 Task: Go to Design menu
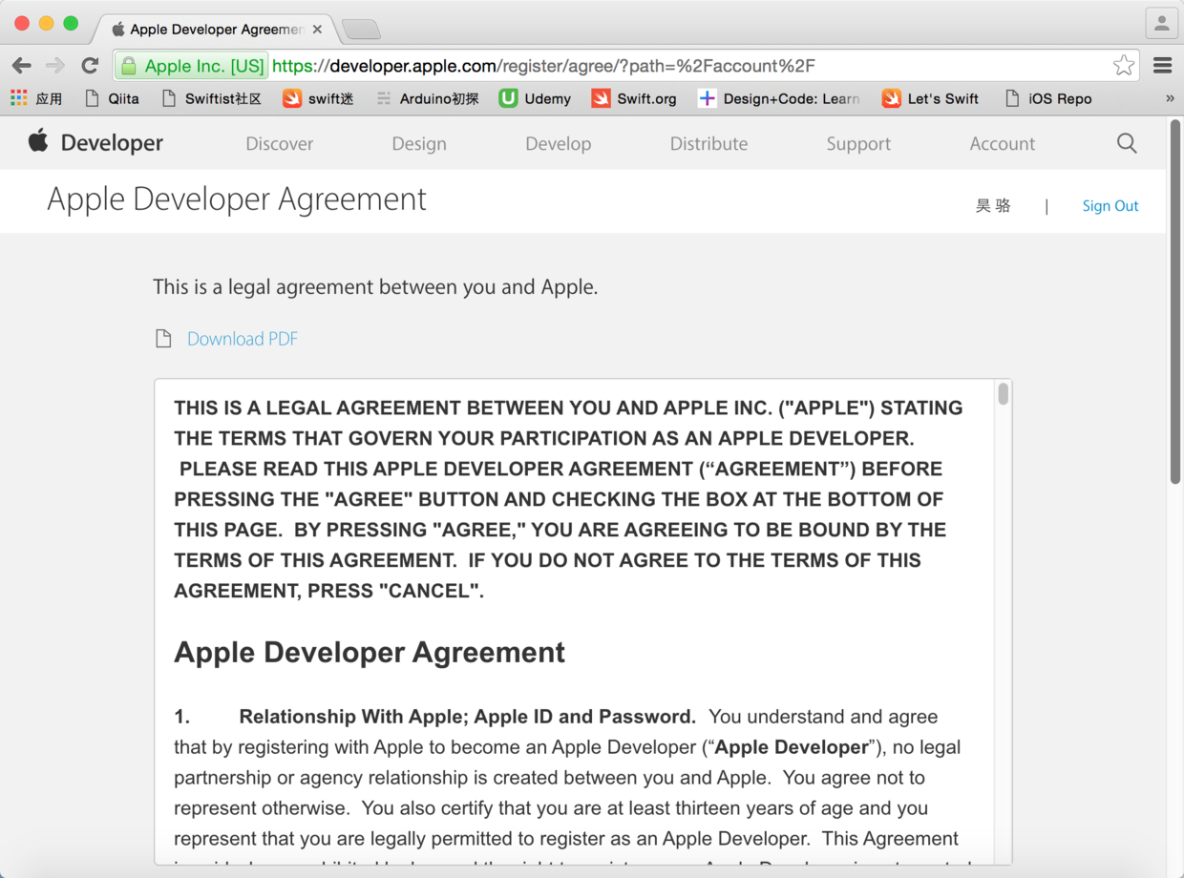419,144
